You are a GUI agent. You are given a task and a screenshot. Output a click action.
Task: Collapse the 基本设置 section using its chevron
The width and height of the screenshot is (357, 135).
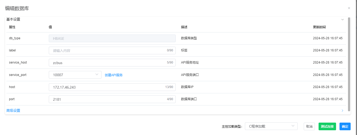(x=342, y=20)
